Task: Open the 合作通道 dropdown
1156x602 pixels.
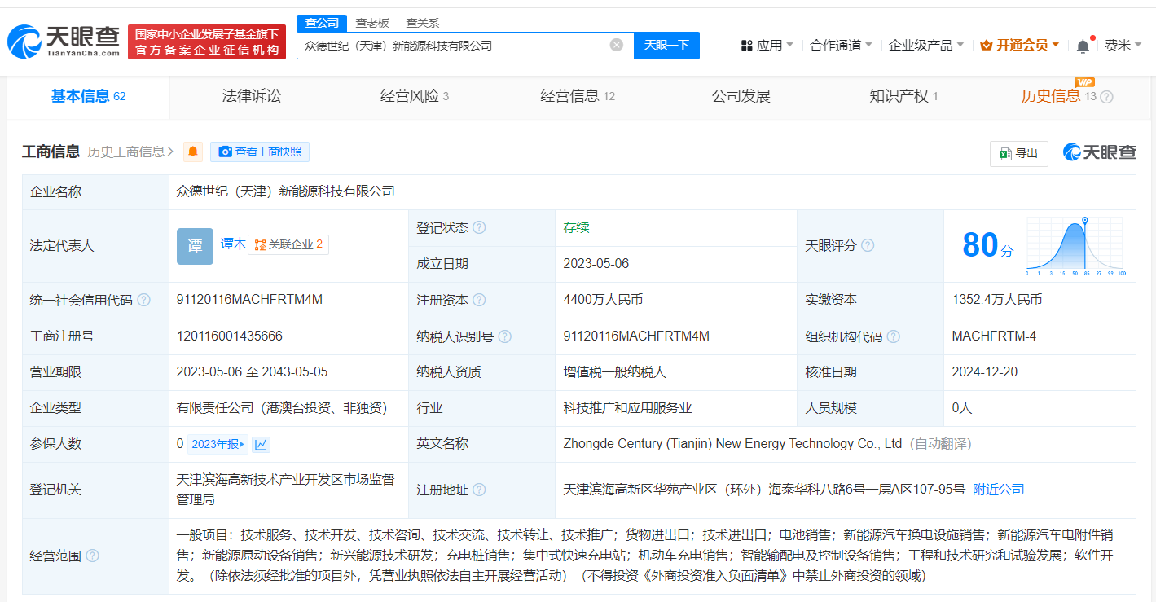Action: [841, 46]
